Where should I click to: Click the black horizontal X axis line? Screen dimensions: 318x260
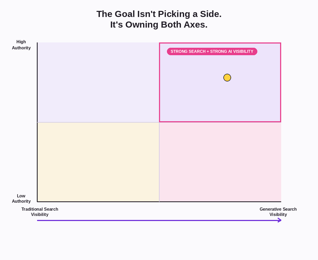tap(159, 202)
